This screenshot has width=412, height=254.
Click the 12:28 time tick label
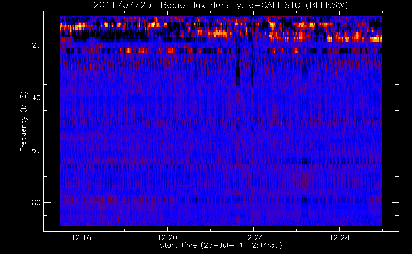[339, 238]
